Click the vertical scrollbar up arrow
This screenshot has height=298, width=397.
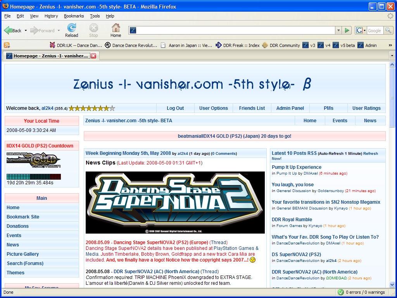point(392,65)
